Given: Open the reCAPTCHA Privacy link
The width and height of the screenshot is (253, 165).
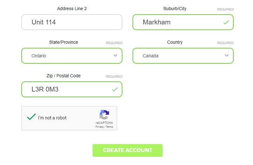Looking at the screenshot, I should point(100,127).
